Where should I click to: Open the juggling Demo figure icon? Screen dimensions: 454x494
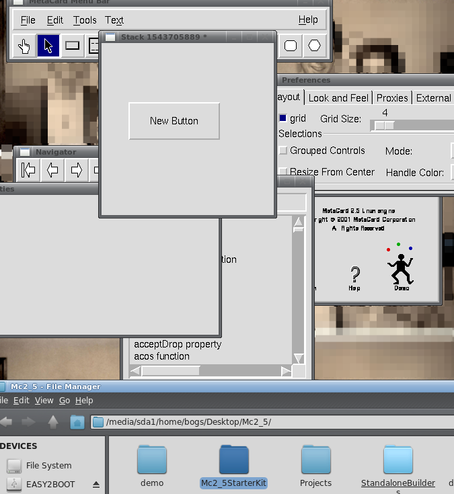[401, 268]
